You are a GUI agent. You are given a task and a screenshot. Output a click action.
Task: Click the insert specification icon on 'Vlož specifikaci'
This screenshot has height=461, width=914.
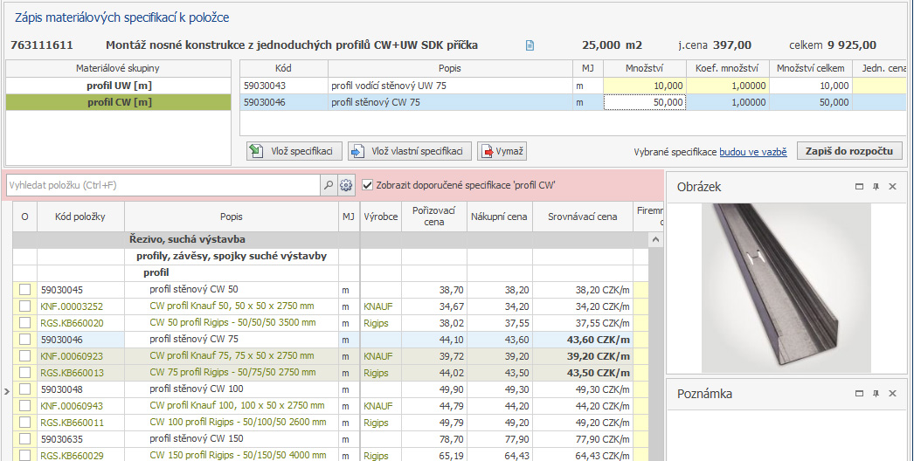256,151
